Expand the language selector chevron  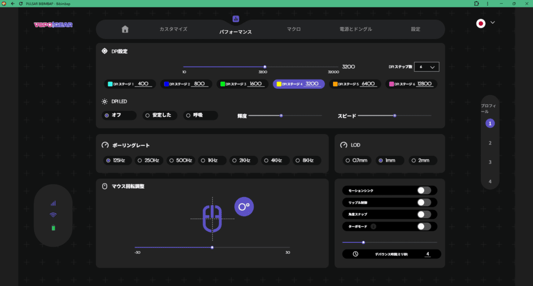click(493, 23)
